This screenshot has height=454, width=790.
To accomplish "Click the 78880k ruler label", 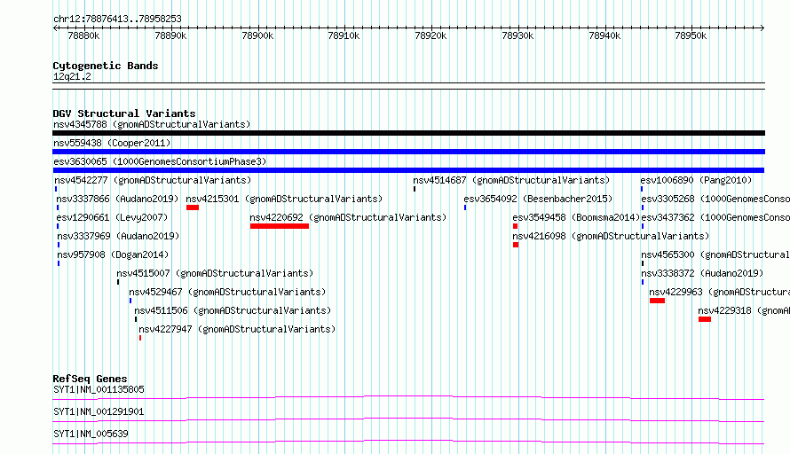I will pyautogui.click(x=83, y=35).
